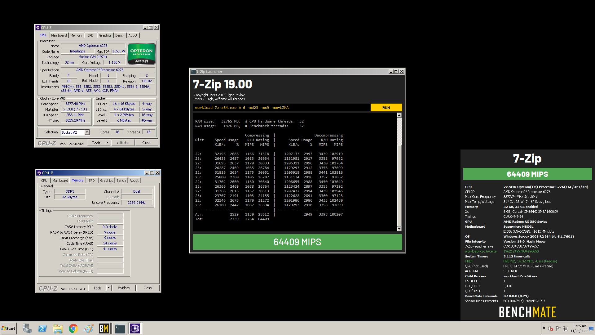Open SPD tab in the lower CPU-Z window
Image resolution: width=595 pixels, height=335 pixels.
(92, 181)
